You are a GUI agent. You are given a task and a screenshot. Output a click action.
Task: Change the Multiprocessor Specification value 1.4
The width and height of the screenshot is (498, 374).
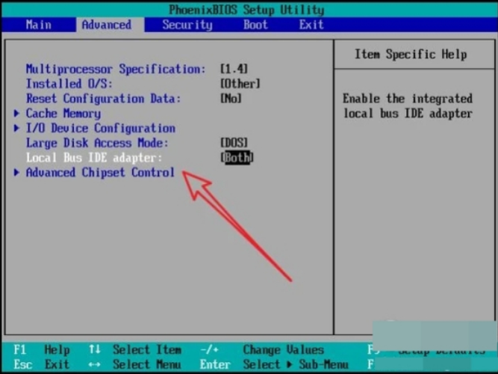[x=234, y=70]
